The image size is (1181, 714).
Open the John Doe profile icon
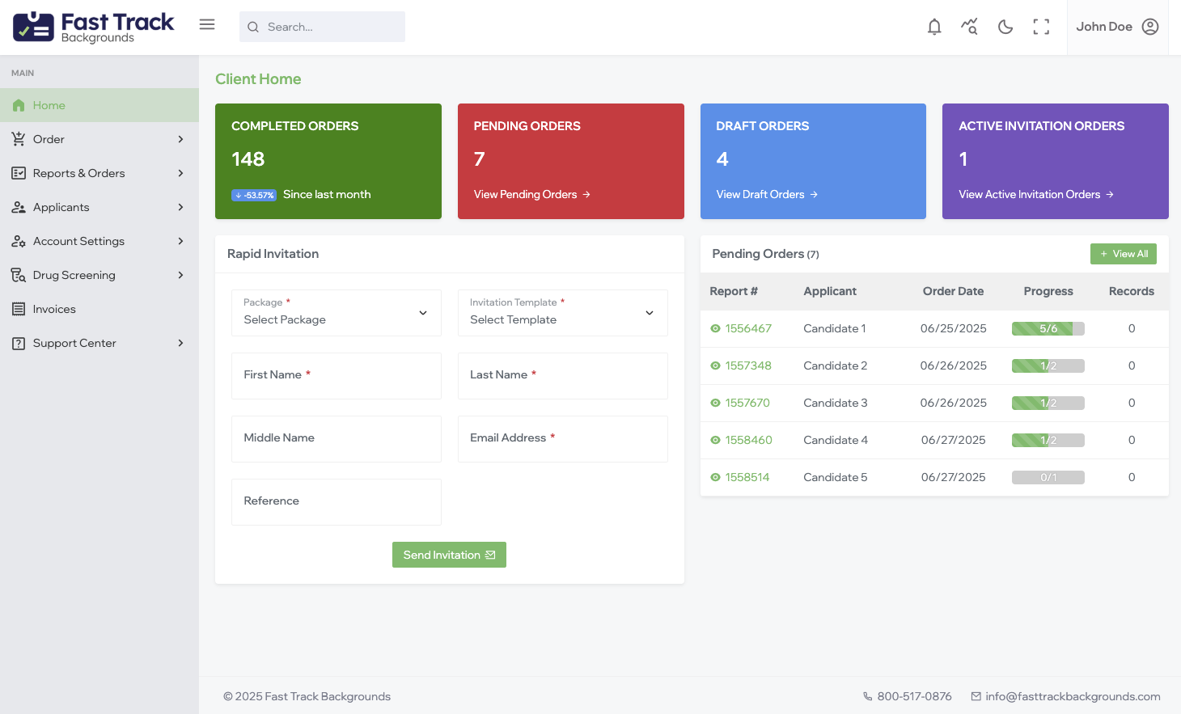point(1150,27)
